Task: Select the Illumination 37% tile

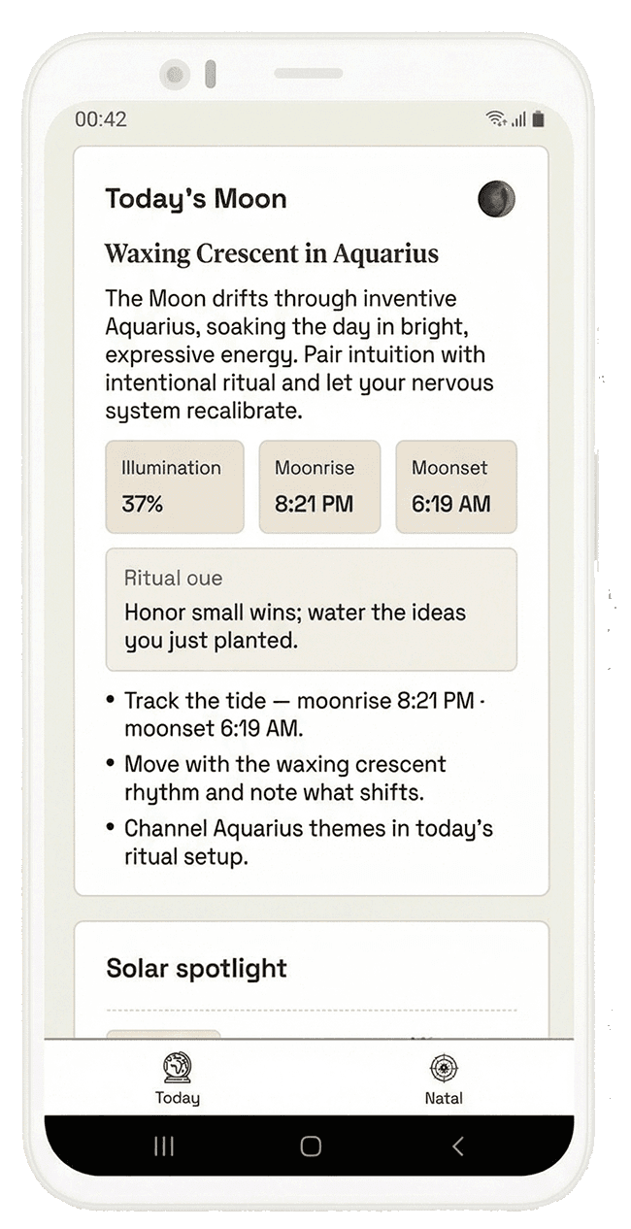Action: (175, 486)
